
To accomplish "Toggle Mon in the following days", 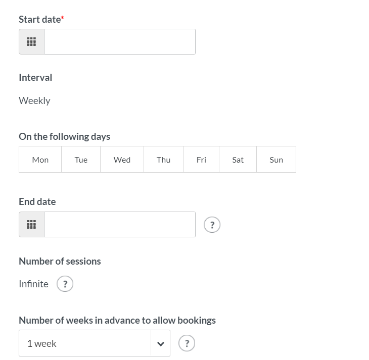I will click(40, 160).
